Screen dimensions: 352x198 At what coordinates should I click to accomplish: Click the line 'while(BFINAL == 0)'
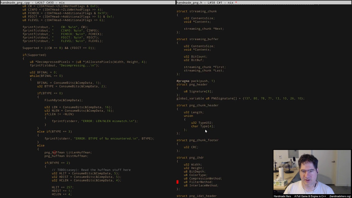coord(46,76)
